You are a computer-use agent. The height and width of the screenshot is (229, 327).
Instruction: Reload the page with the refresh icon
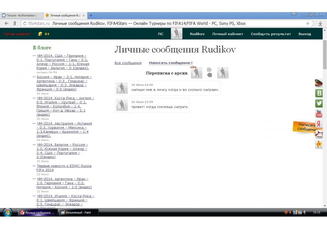click(x=25, y=24)
